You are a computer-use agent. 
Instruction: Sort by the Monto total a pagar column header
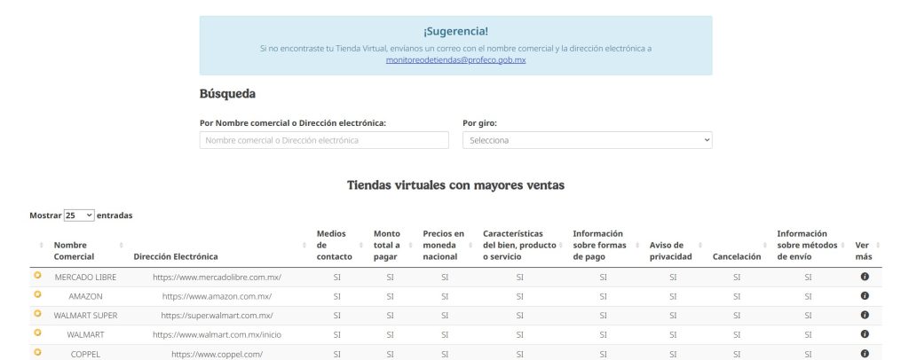click(387, 245)
